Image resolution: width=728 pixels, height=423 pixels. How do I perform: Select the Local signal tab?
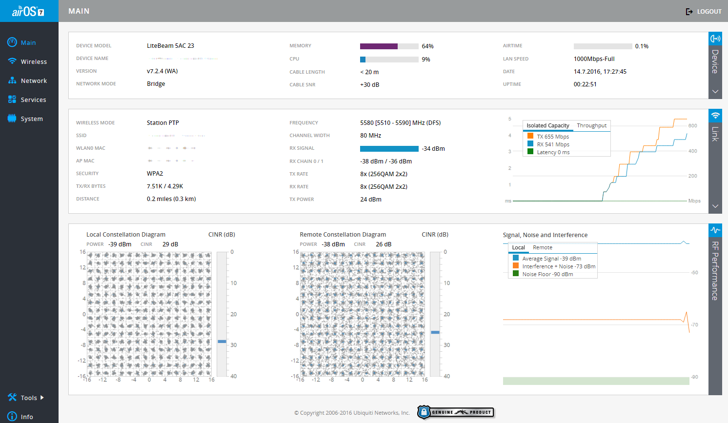(x=519, y=247)
